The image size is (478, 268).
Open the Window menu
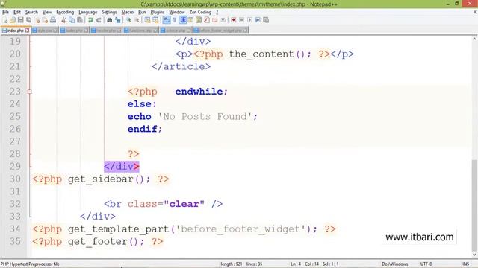tap(177, 12)
